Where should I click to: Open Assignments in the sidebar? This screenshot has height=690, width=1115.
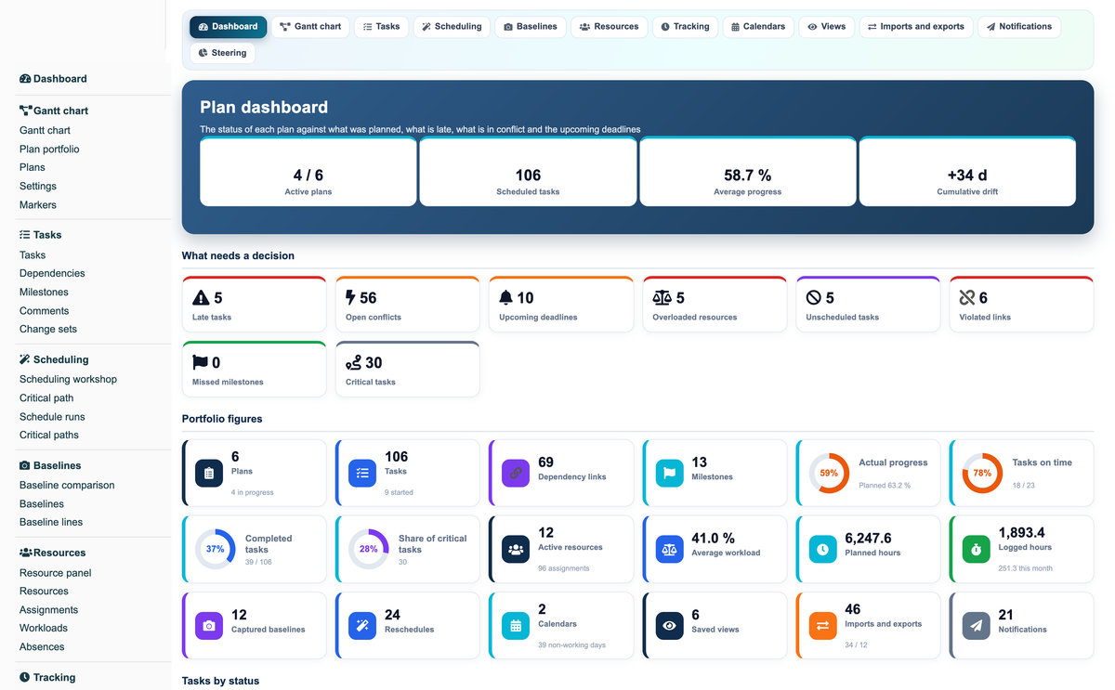pyautogui.click(x=48, y=610)
